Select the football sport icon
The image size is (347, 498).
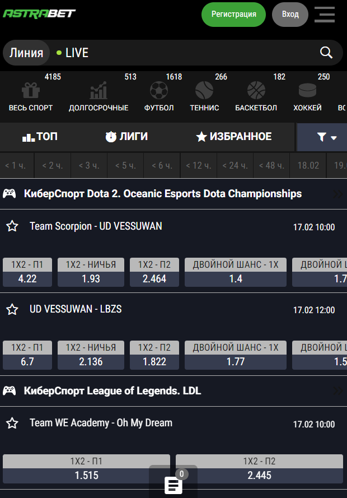pyautogui.click(x=159, y=91)
